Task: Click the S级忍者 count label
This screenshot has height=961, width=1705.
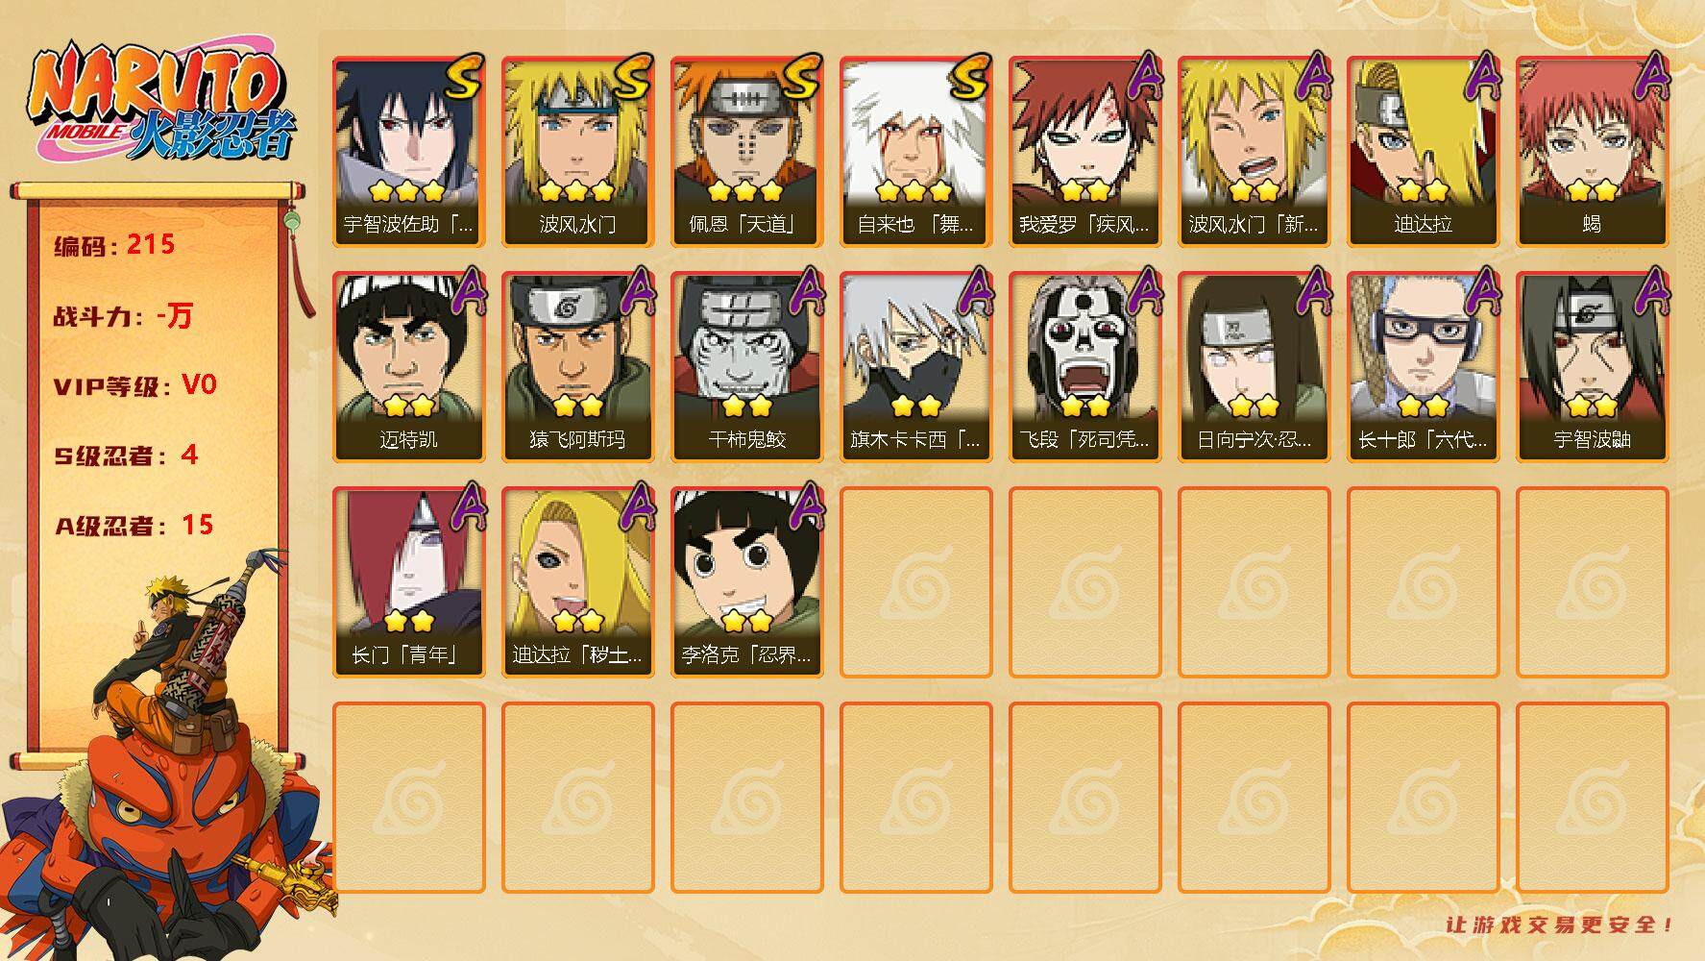Action: tap(126, 455)
